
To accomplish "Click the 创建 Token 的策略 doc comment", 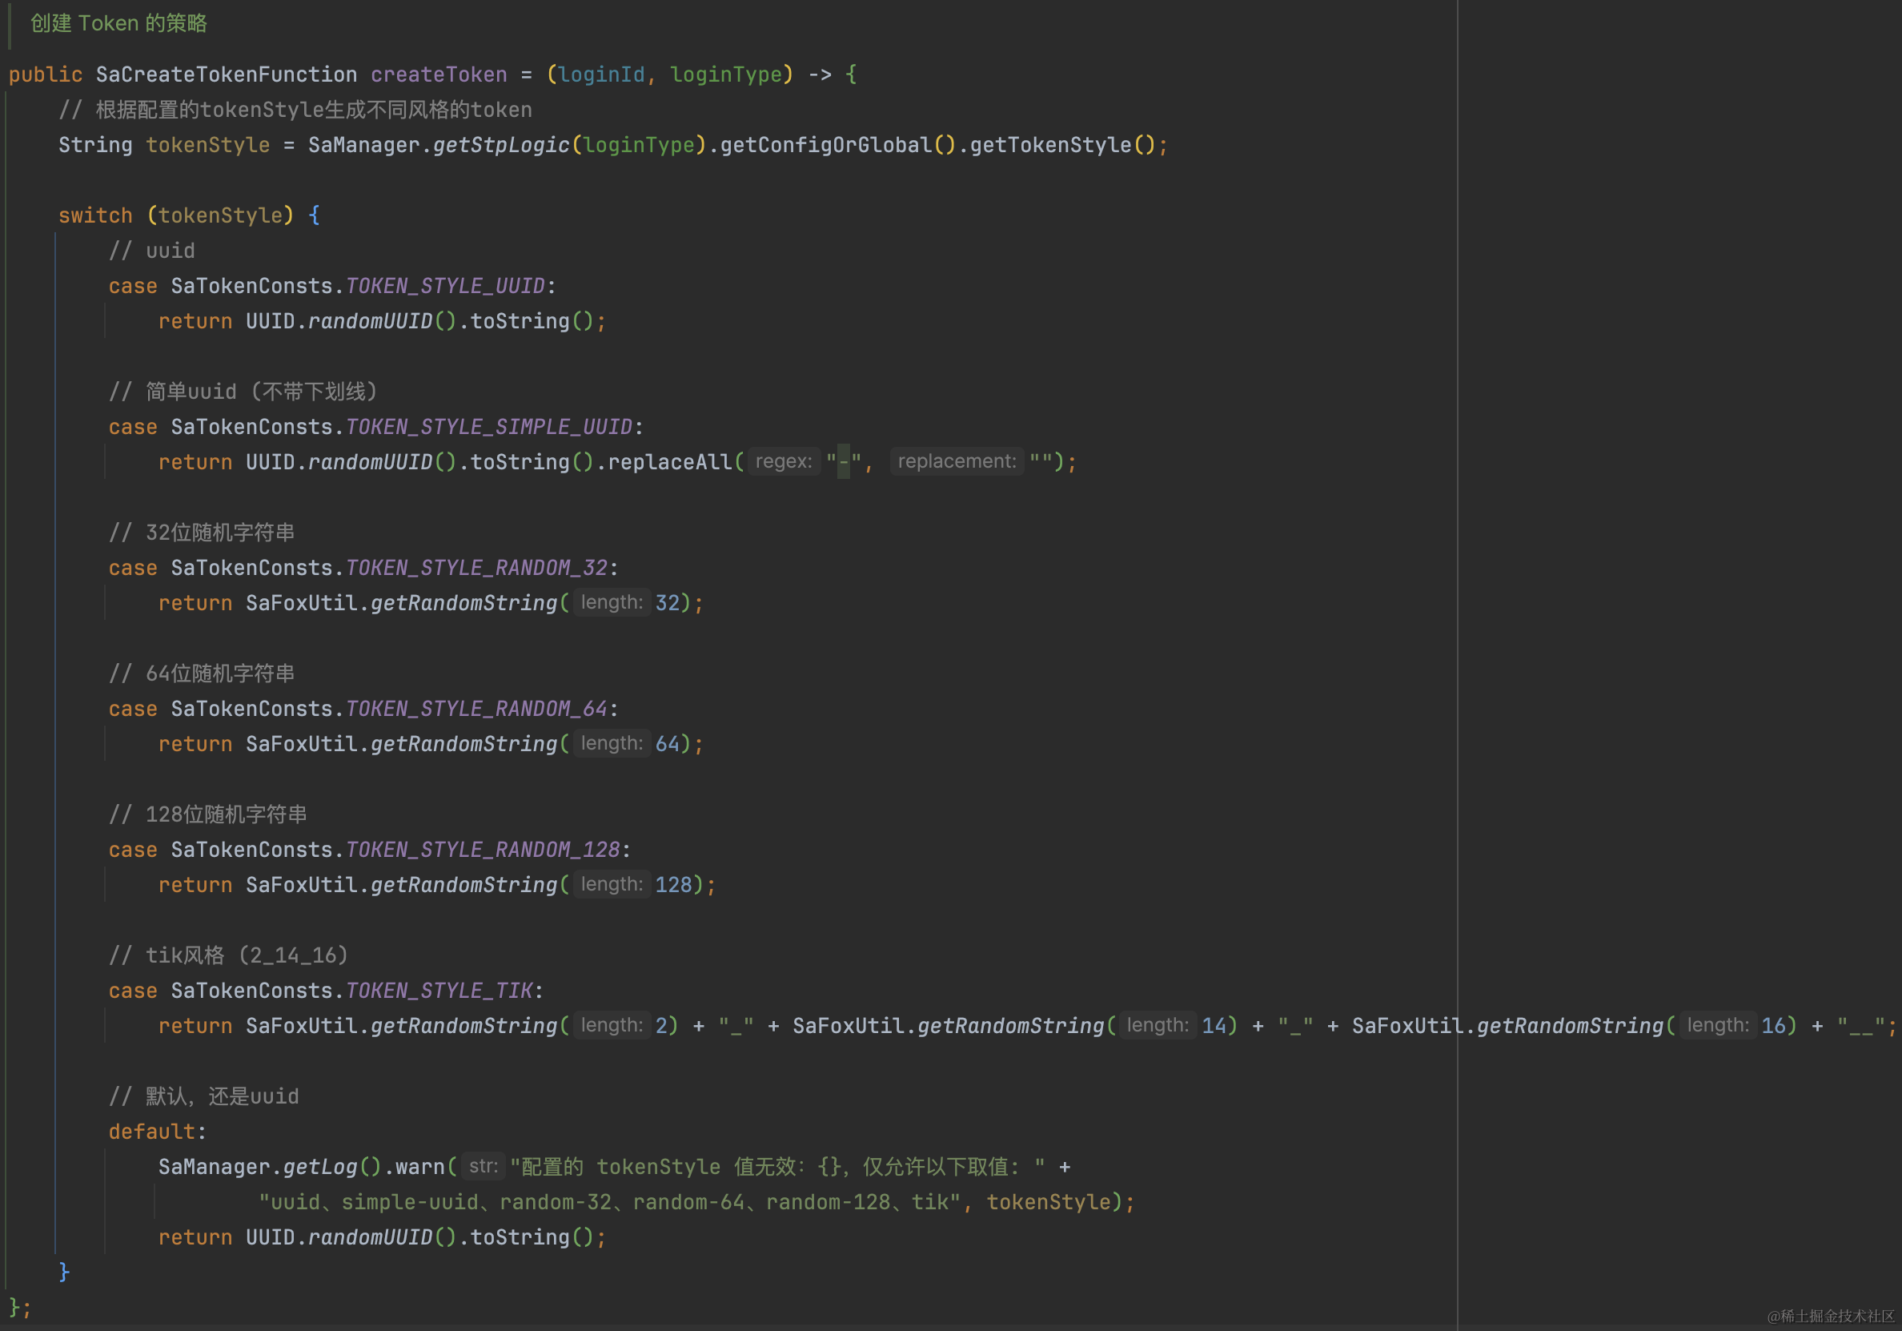I will point(118,23).
